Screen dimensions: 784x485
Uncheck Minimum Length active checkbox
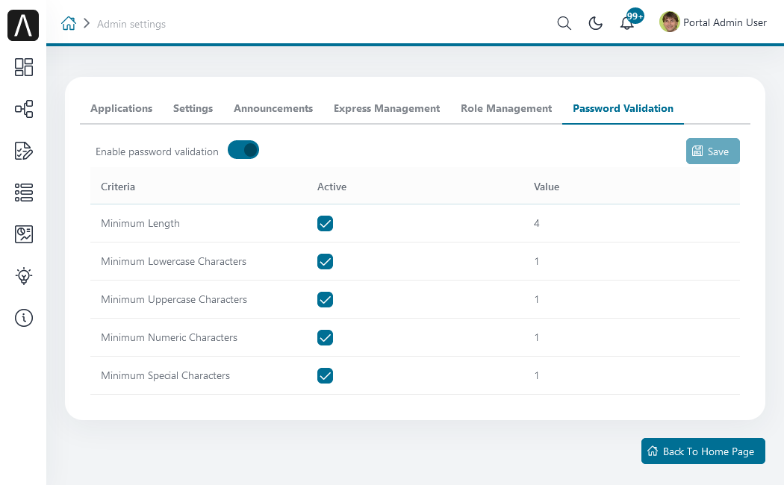coord(325,223)
